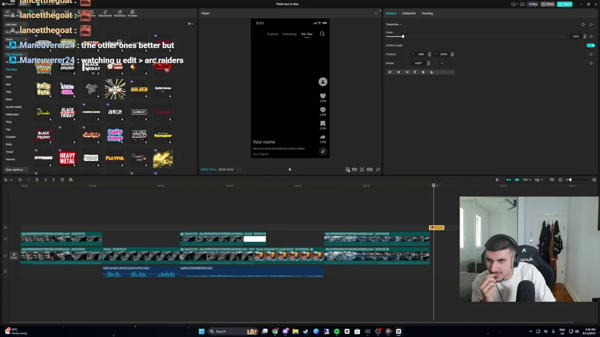
Task: Select the Social media text category
Action: point(14,107)
